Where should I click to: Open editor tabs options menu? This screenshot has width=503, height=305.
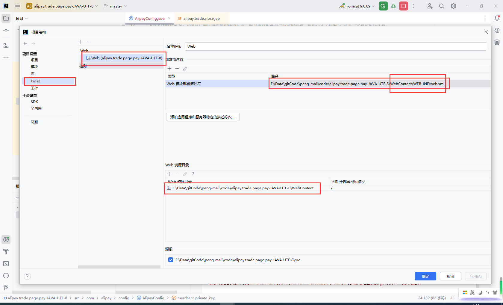pyautogui.click(x=485, y=18)
